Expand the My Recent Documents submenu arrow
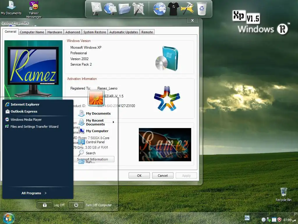Image resolution: width=298 pixels, height=224 pixels. pyautogui.click(x=113, y=122)
